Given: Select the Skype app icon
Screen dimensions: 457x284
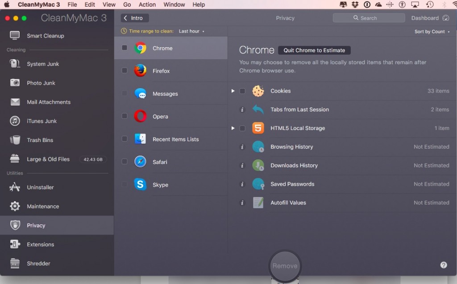Looking at the screenshot, I should pos(140,185).
